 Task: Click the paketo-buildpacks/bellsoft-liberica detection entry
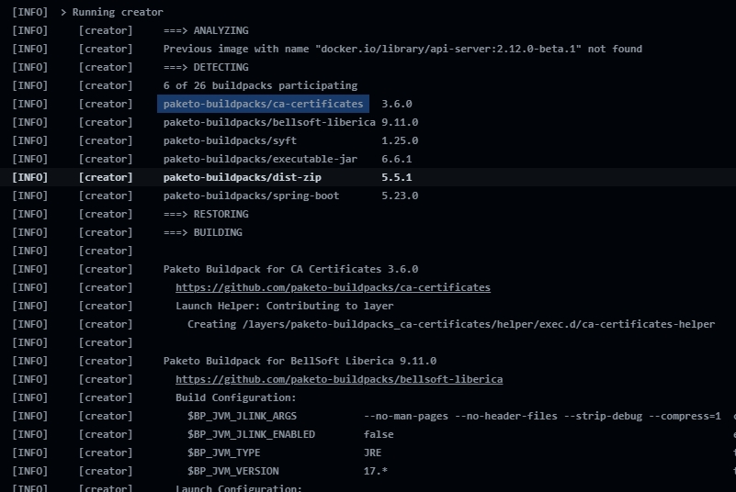pyautogui.click(x=269, y=122)
